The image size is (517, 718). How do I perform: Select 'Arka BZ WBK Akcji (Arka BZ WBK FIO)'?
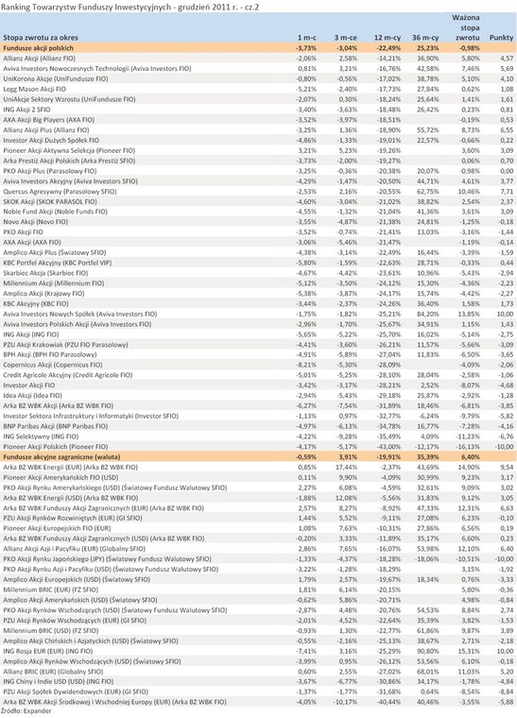click(x=58, y=405)
